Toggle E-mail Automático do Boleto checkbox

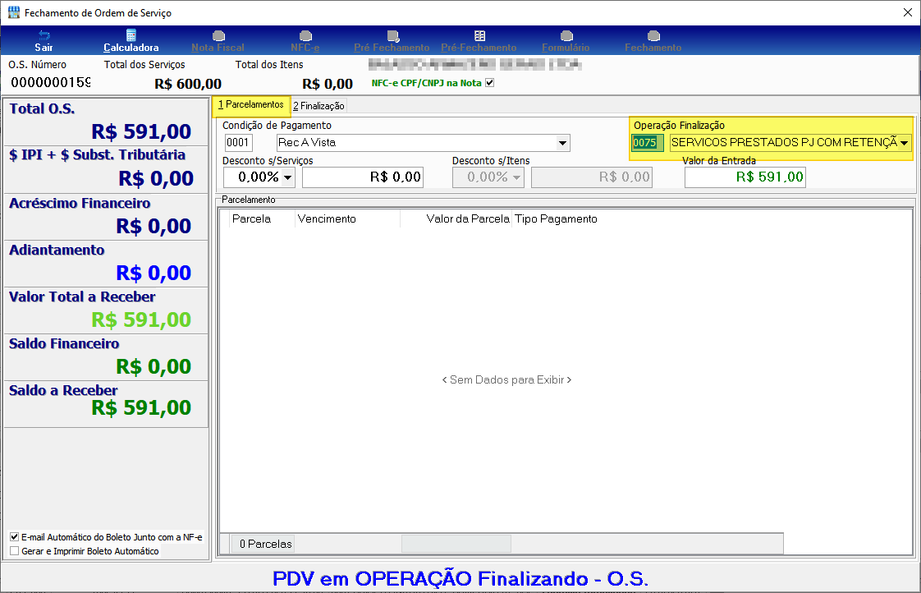point(15,536)
